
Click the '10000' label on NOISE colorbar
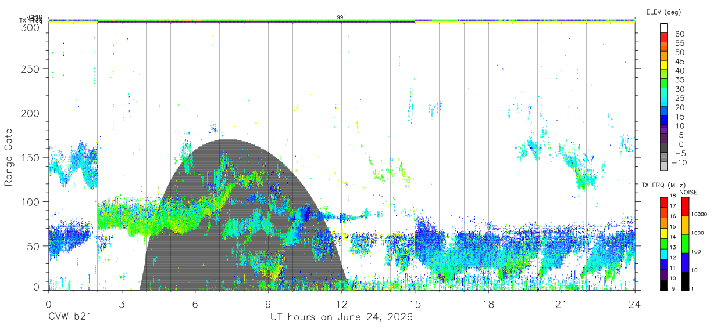tap(701, 215)
